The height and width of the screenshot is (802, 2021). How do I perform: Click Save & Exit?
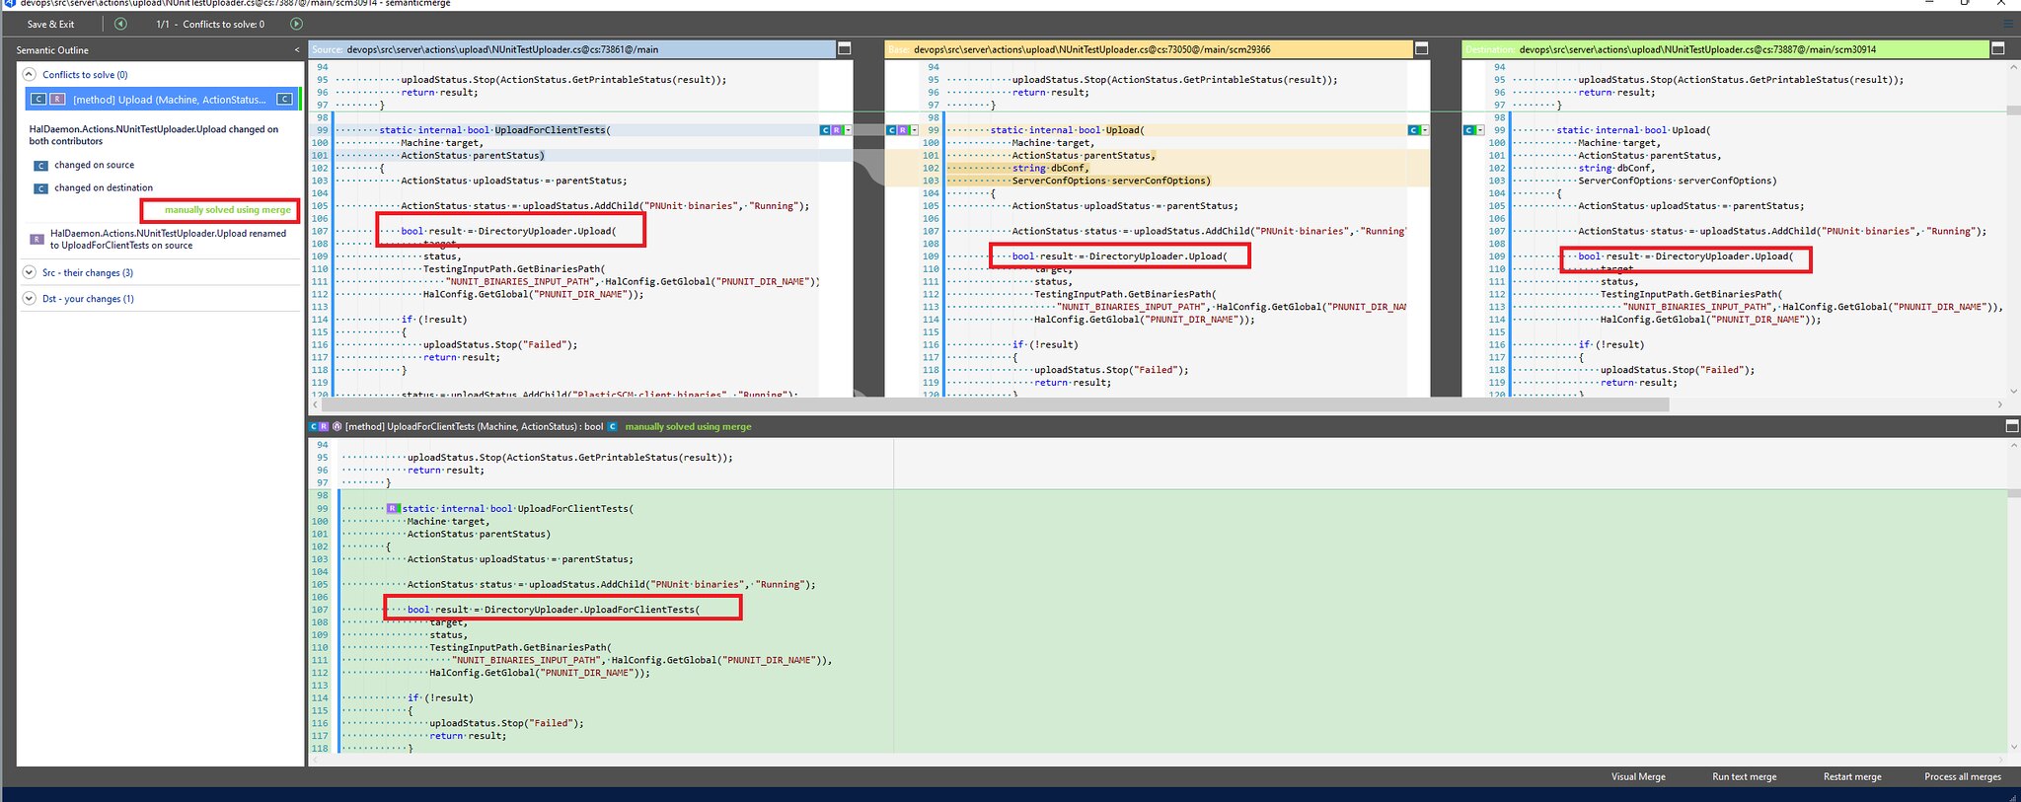click(50, 24)
